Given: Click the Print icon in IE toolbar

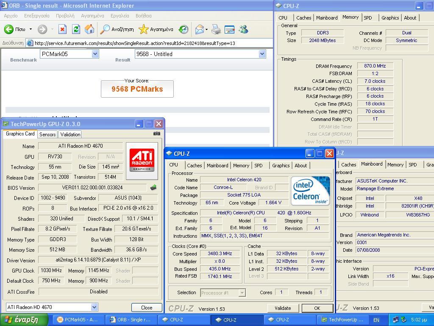Looking at the screenshot, I should point(216,29).
